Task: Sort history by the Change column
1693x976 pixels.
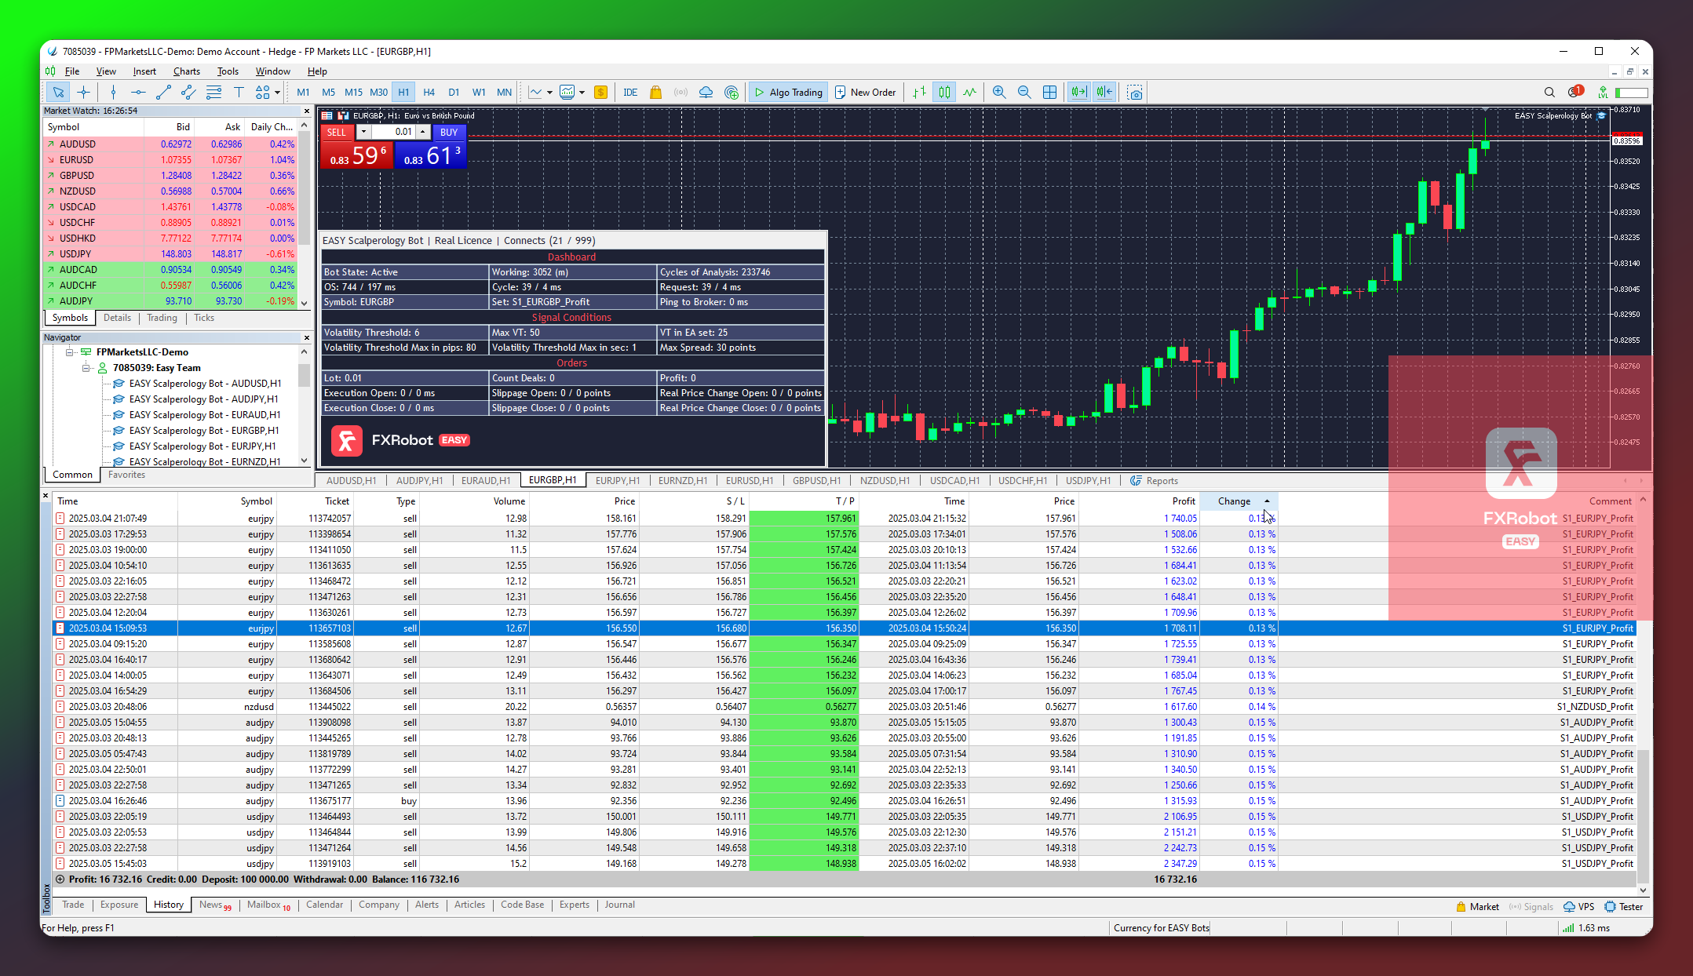Action: coord(1239,501)
